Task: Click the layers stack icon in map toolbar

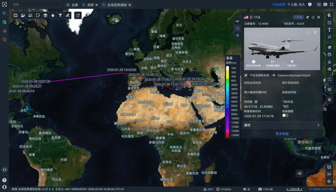Action: 45,15
